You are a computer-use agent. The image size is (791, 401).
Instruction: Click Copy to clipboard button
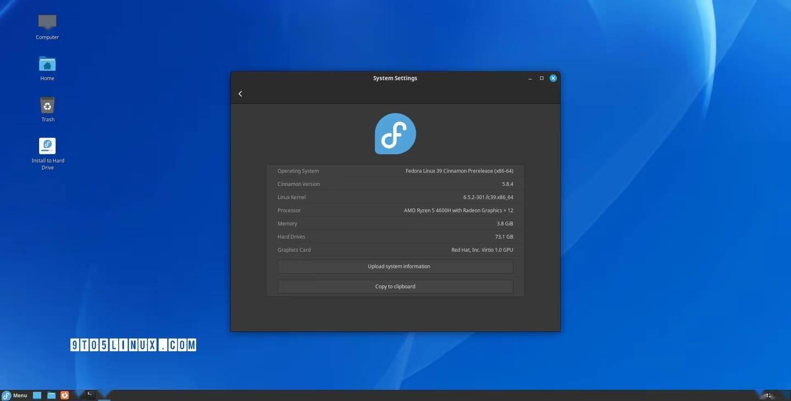tap(396, 286)
